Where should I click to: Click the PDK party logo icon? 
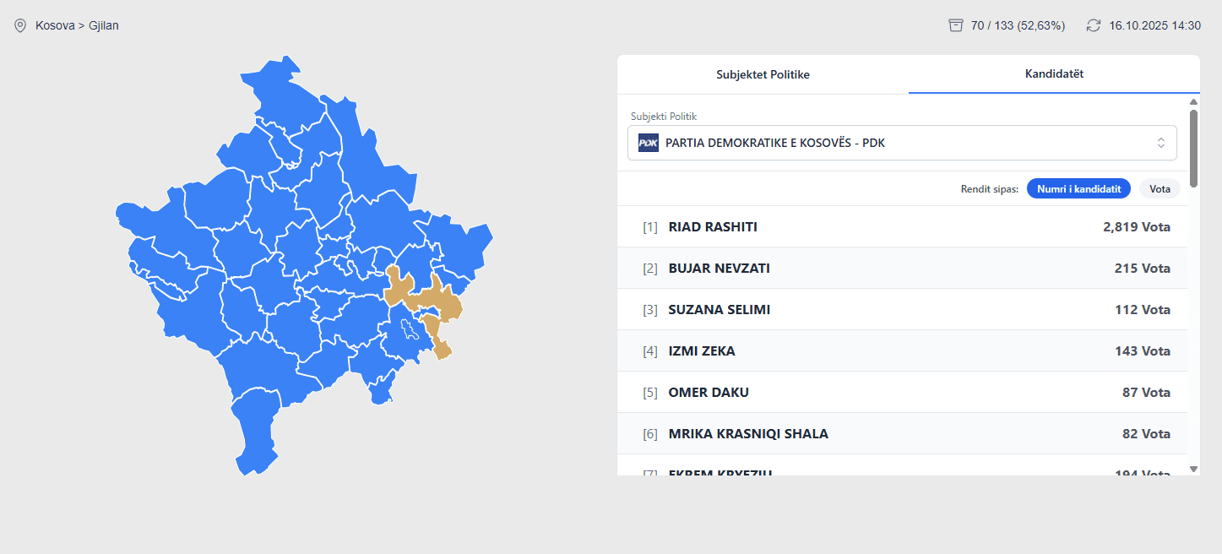pos(648,143)
